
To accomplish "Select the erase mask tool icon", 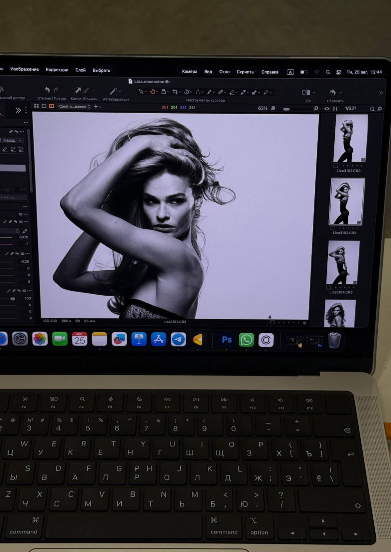I will pyautogui.click(x=5, y=149).
